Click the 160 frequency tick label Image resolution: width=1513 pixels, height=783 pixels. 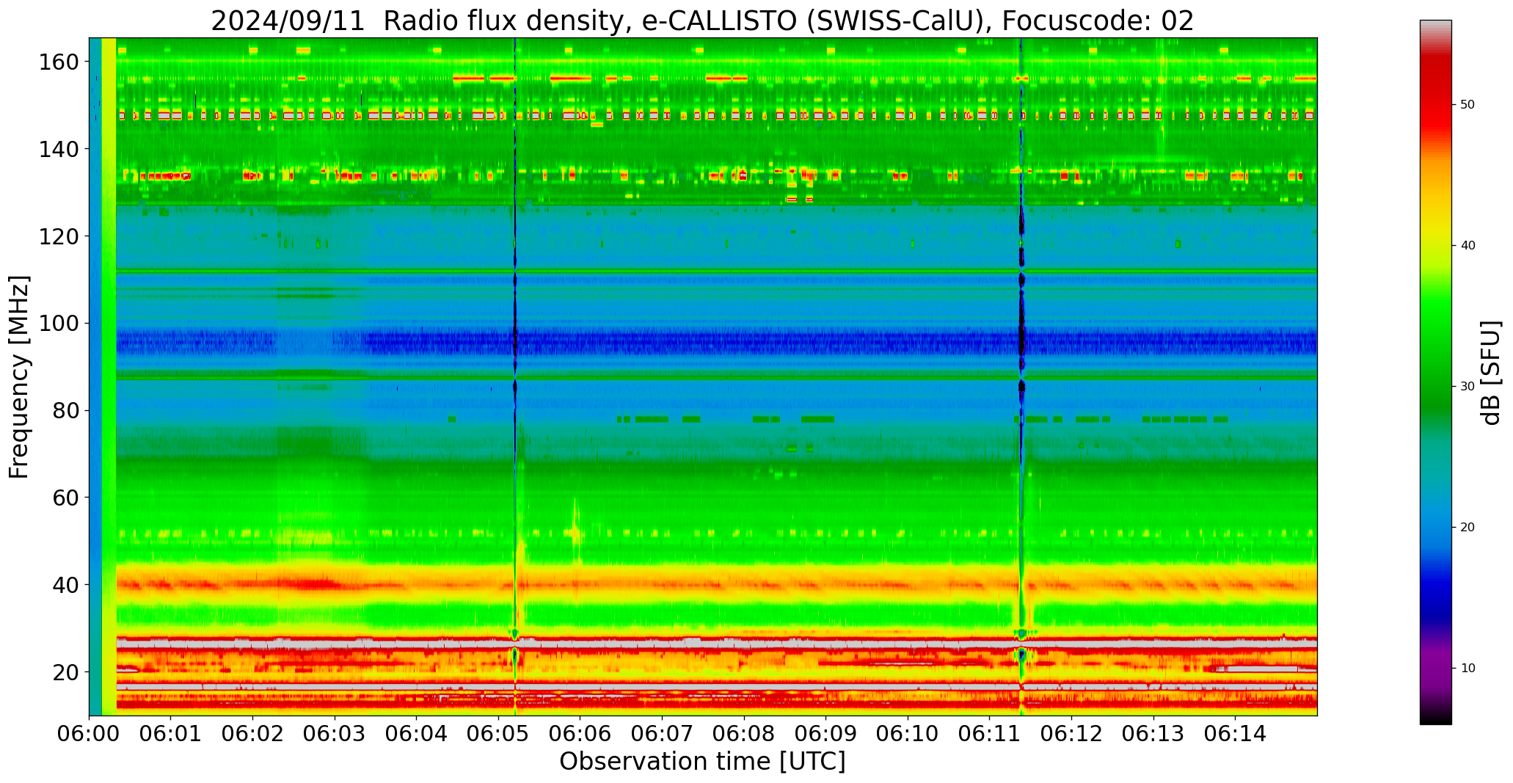coord(59,62)
